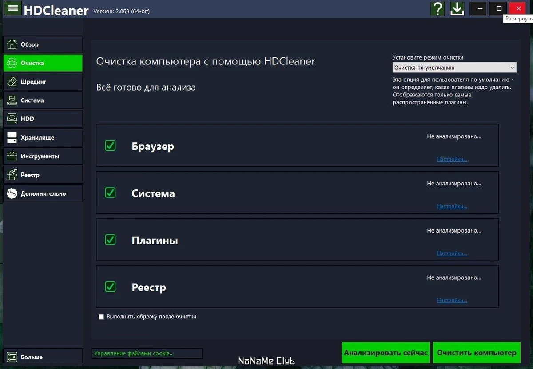Click the Система sidebar icon
This screenshot has height=369, width=533.
click(12, 100)
